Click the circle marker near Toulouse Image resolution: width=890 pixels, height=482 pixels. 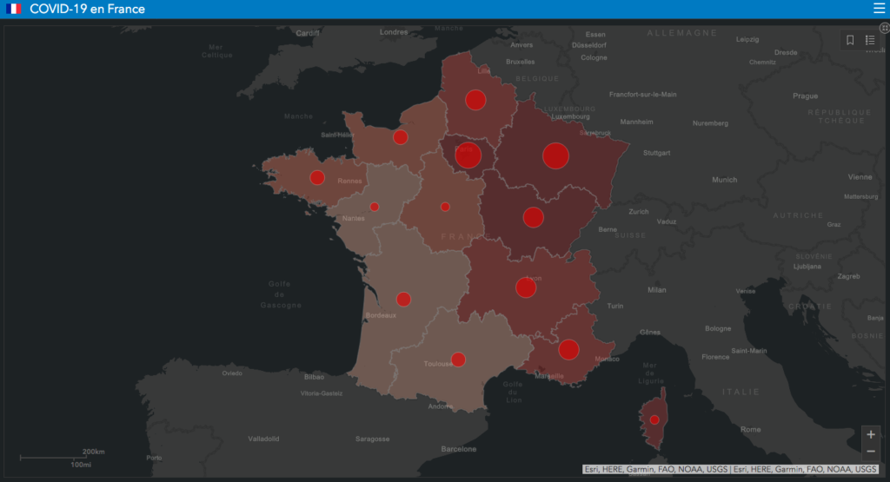(x=458, y=360)
